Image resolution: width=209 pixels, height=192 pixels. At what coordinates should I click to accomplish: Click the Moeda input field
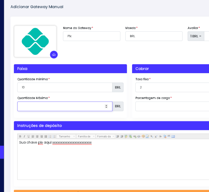coord(154,36)
